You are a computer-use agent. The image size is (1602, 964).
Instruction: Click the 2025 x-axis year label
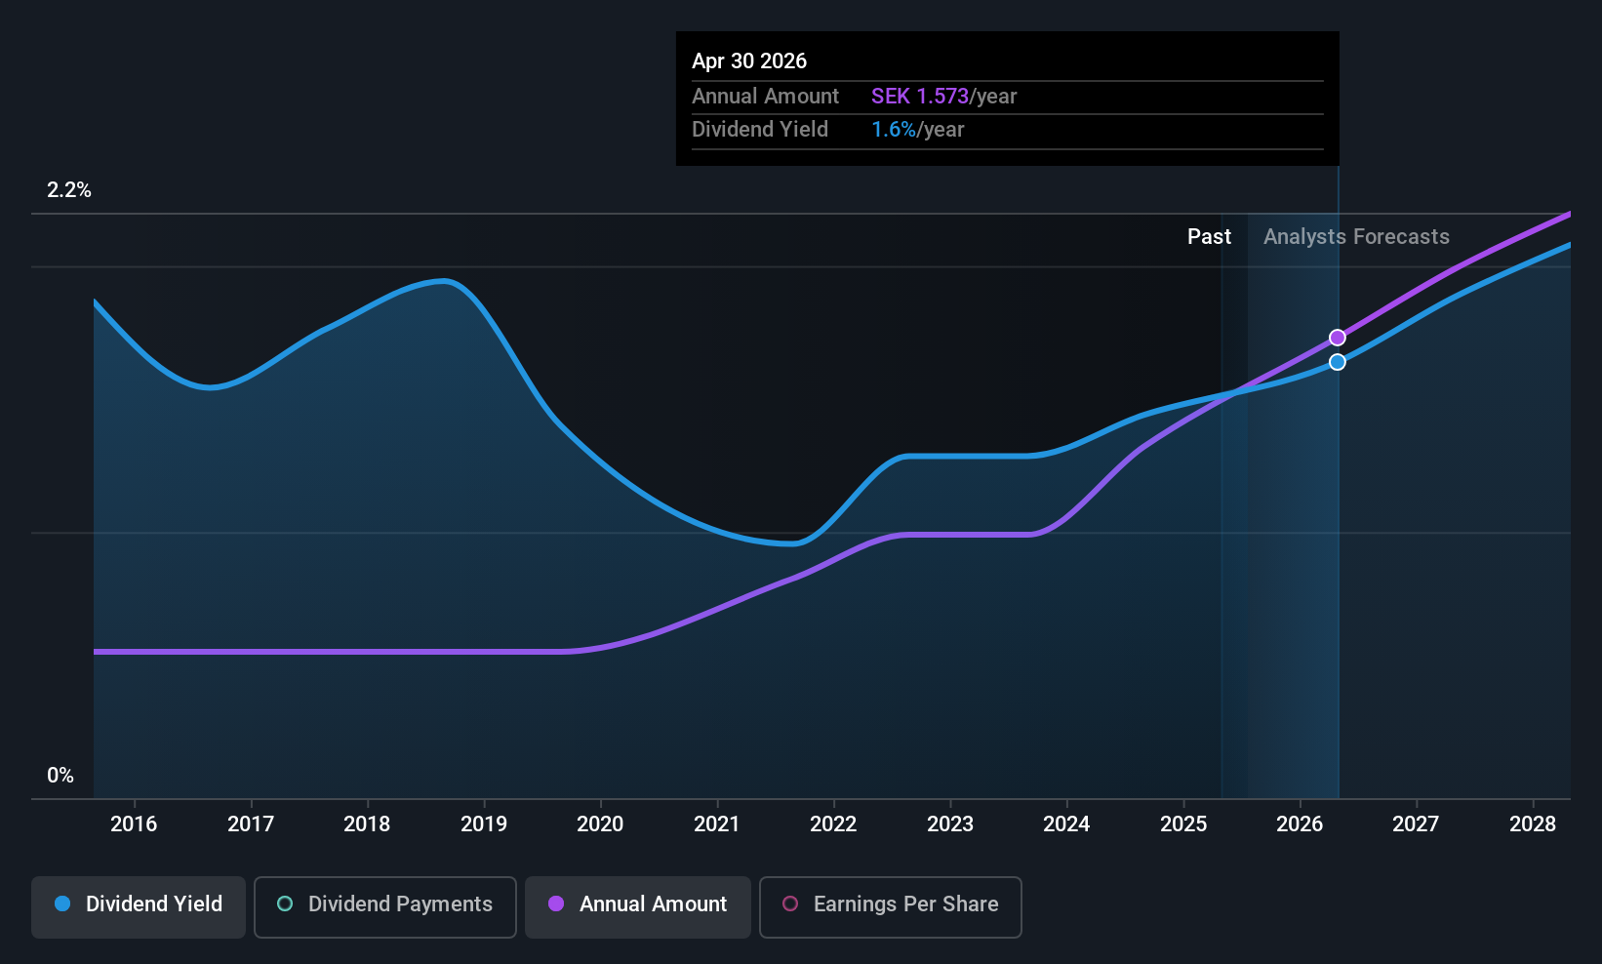[x=1183, y=823]
